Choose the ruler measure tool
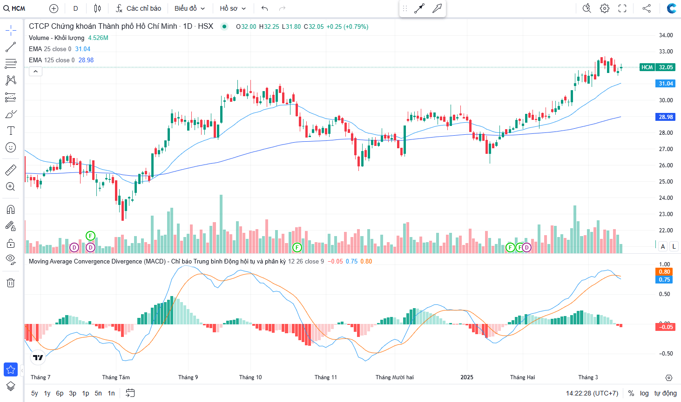This screenshot has height=402, width=681. (11, 171)
